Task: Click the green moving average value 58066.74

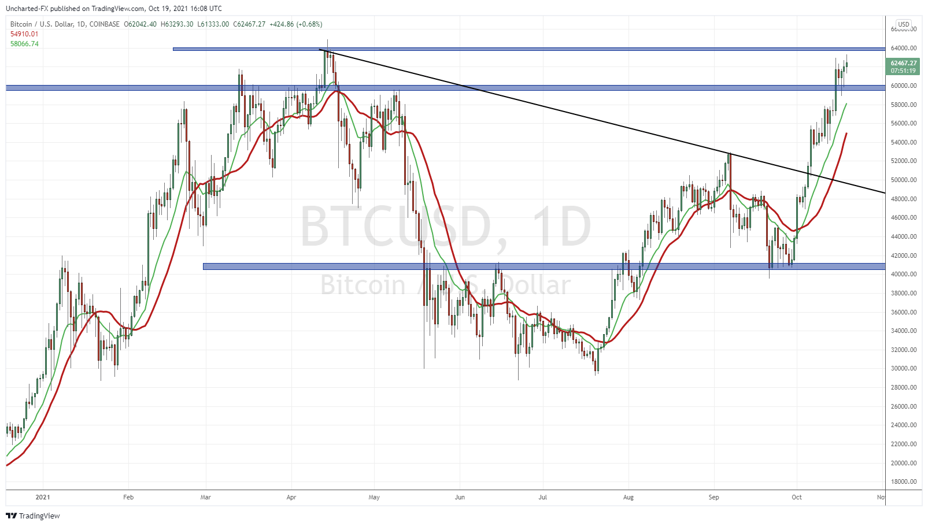Action: point(24,44)
